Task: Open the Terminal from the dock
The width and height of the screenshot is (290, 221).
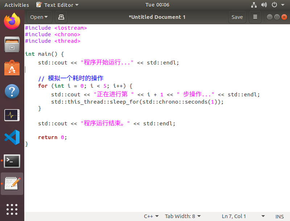Action: [x=12, y=161]
